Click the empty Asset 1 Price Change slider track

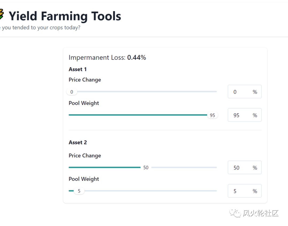click(x=147, y=92)
